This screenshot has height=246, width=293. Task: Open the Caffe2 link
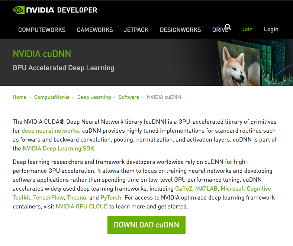184,189
